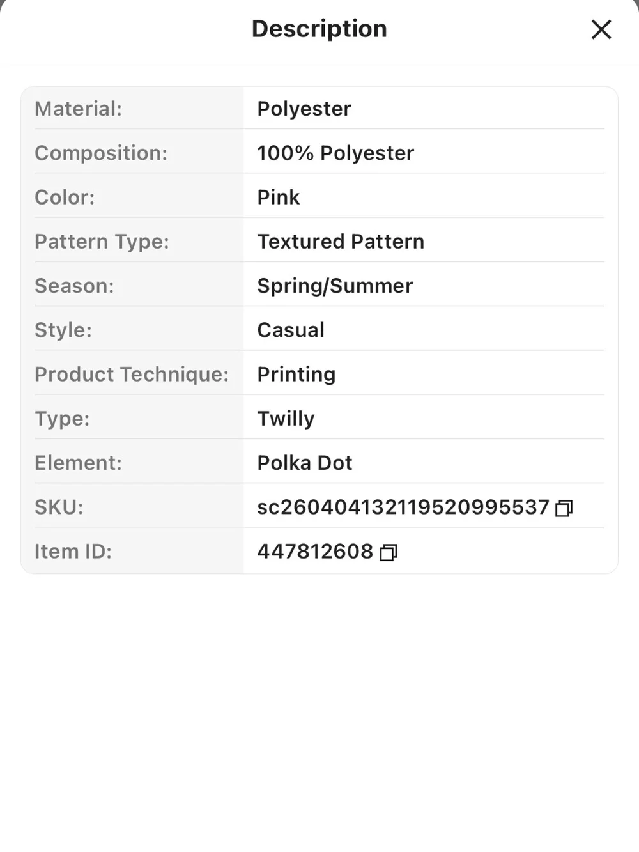The height and width of the screenshot is (852, 639).
Task: Tap the Twilly type value
Action: click(x=286, y=419)
